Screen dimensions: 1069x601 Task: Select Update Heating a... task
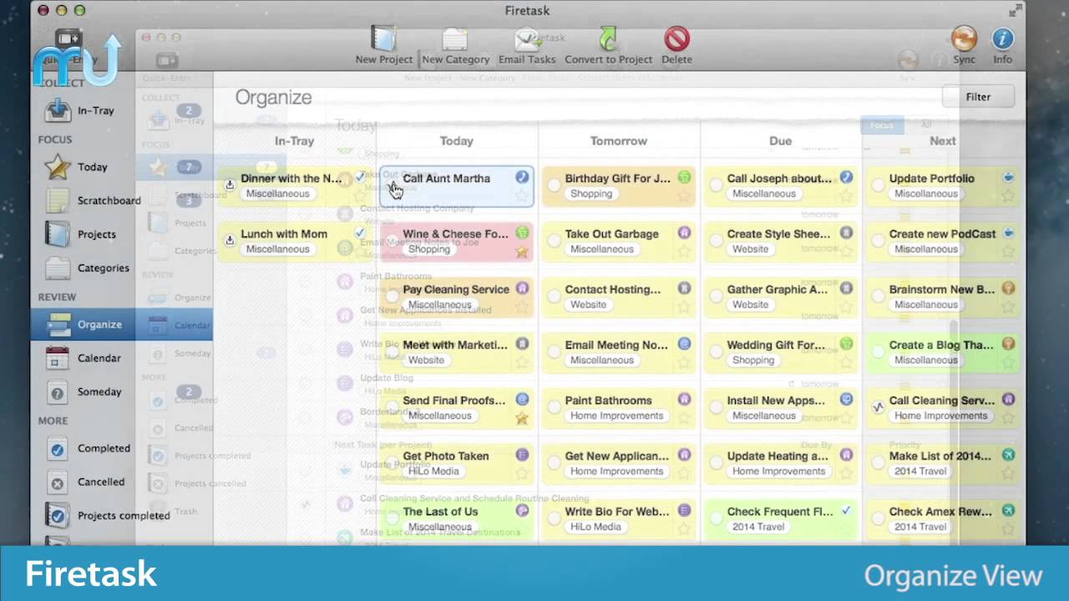[780, 463]
